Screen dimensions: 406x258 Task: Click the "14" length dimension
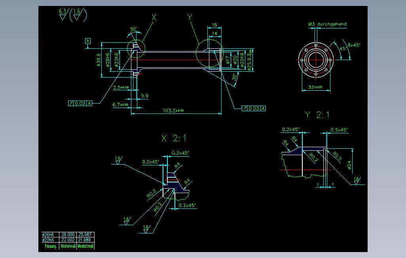coord(214,33)
